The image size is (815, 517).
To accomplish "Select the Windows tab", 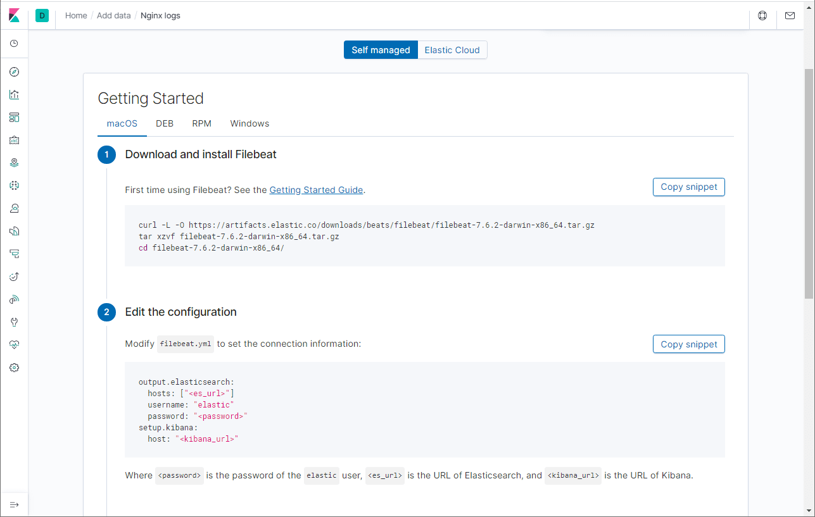I will pos(250,123).
